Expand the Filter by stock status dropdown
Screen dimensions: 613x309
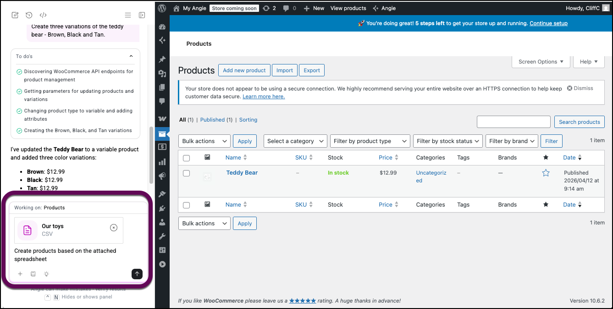pos(448,141)
